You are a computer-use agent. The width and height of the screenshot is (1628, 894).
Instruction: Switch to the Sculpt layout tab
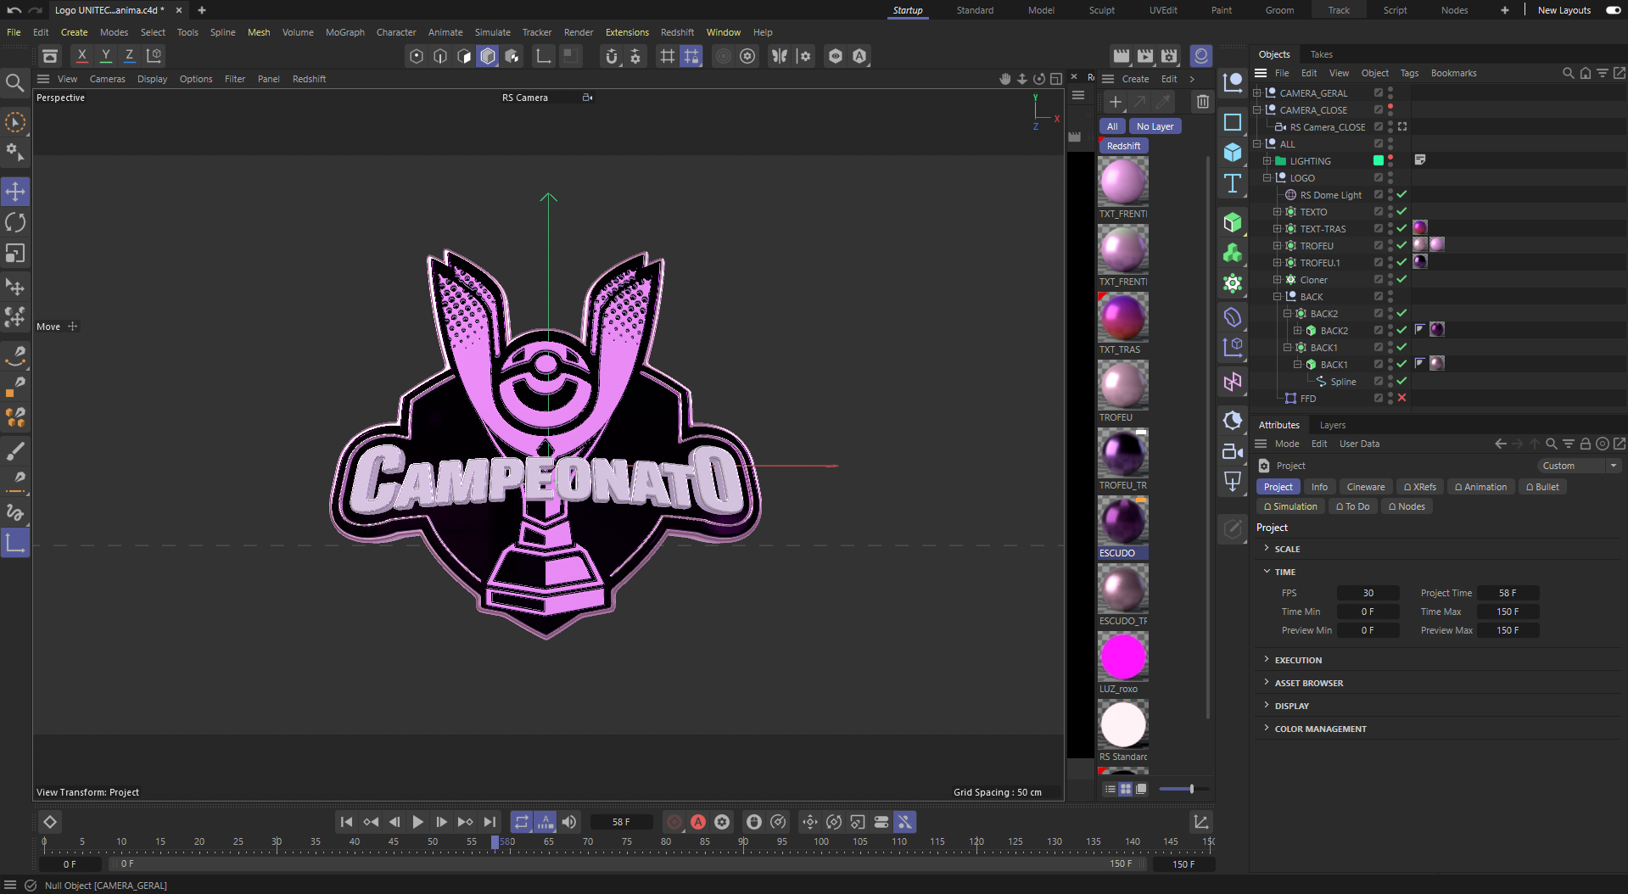pos(1101,10)
